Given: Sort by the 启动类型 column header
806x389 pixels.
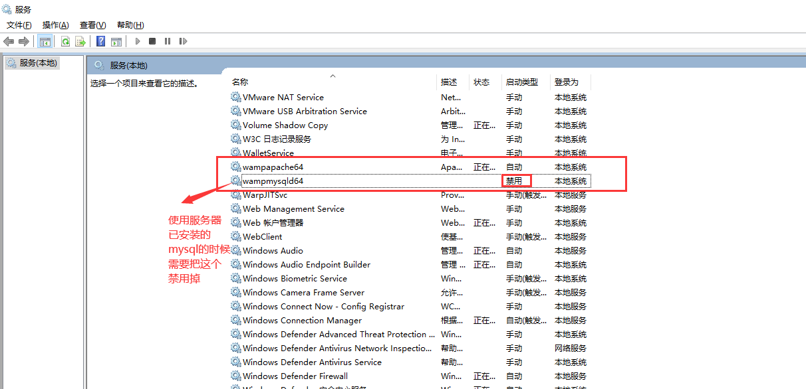Looking at the screenshot, I should (527, 82).
